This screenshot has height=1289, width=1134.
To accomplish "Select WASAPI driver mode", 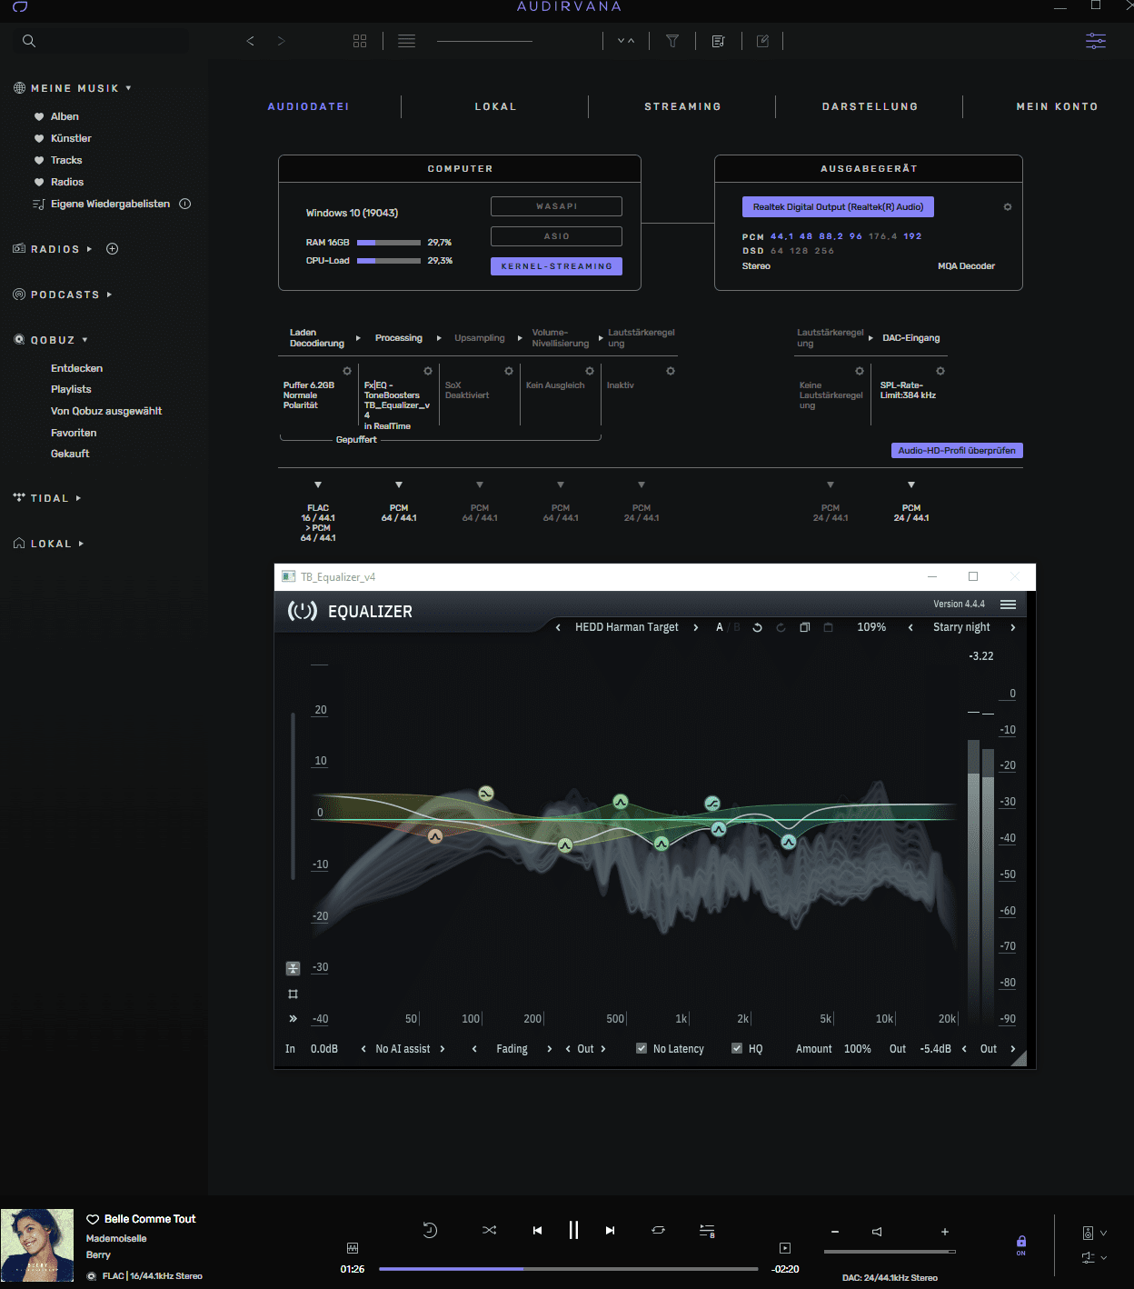I will (x=556, y=206).
